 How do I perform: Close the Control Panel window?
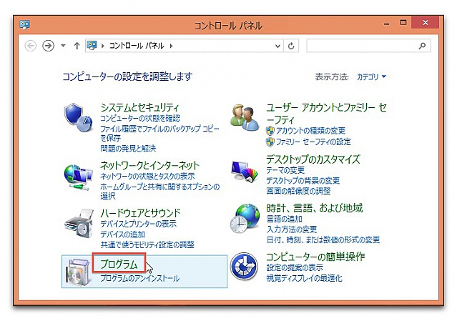click(x=426, y=23)
